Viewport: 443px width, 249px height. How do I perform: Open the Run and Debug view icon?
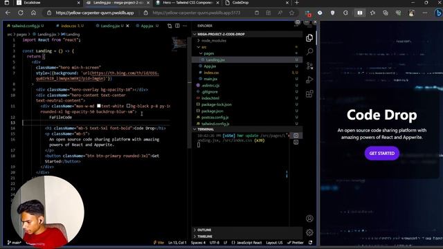pos(309,80)
